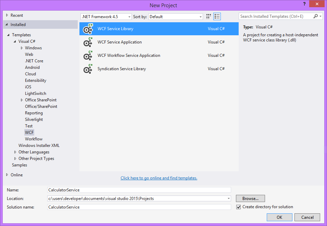Click the Syndication Service Library template icon
The image size is (327, 226).
point(88,69)
